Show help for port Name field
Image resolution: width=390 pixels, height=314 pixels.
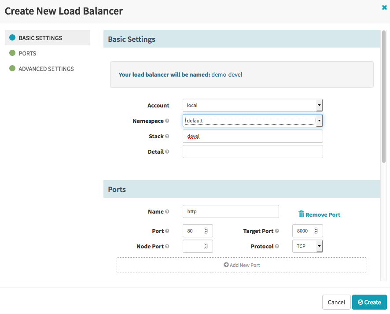coord(167,211)
